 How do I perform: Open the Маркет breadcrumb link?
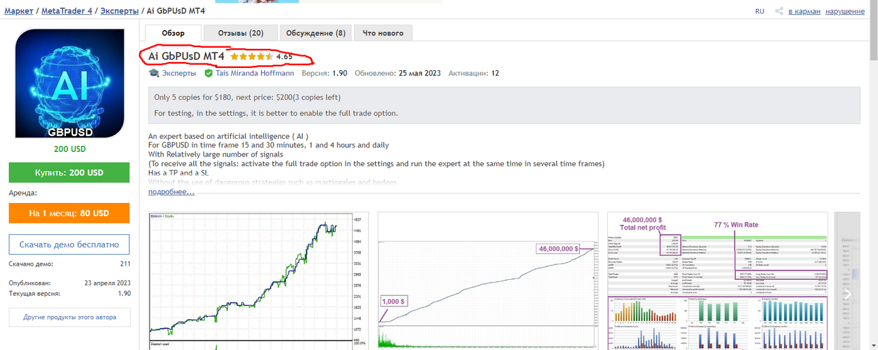tap(18, 12)
